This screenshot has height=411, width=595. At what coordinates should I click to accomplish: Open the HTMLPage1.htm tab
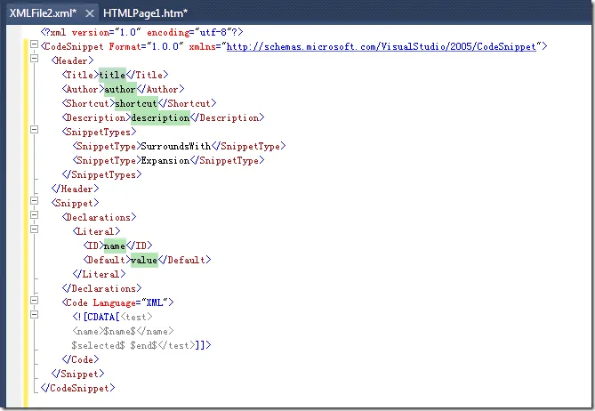coord(145,14)
